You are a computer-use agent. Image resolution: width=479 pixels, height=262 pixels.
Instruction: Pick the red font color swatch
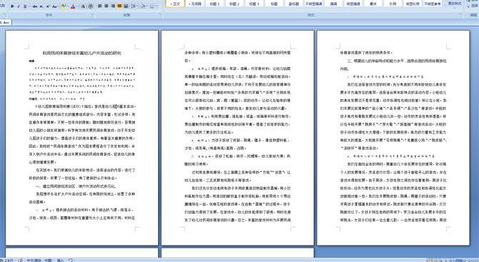pyautogui.click(x=73, y=6)
